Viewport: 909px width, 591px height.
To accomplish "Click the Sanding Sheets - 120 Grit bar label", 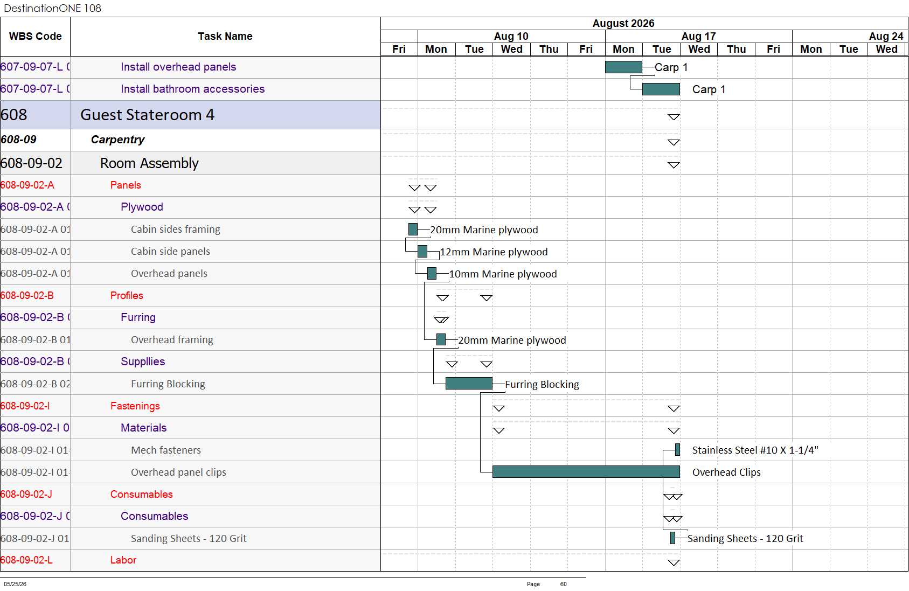I will point(745,539).
